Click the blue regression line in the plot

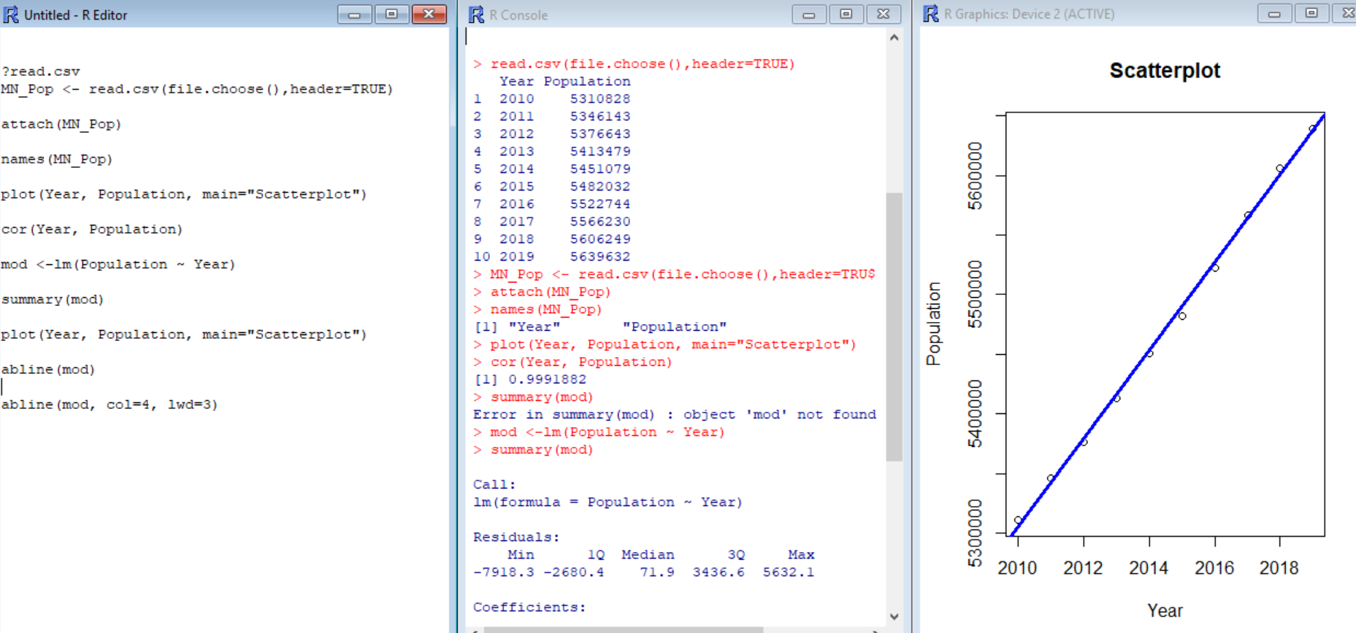point(1168,326)
